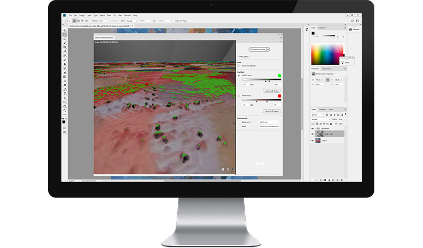Open the layer Kind filter dropdown

(318, 115)
